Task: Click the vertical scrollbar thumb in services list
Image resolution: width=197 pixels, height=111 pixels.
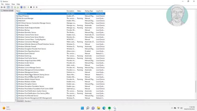Action: [x=196, y=87]
